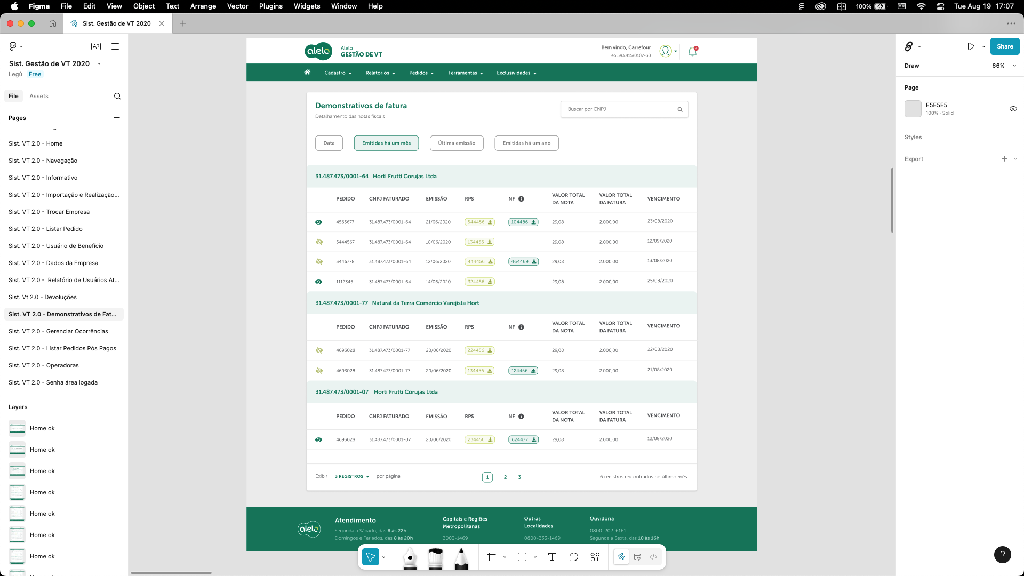Open the Actions components tool
This screenshot has width=1024, height=576.
pyautogui.click(x=595, y=557)
